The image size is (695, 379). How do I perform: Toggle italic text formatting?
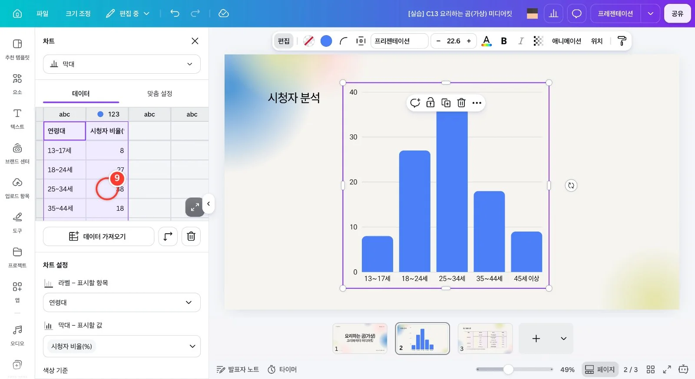pyautogui.click(x=521, y=41)
